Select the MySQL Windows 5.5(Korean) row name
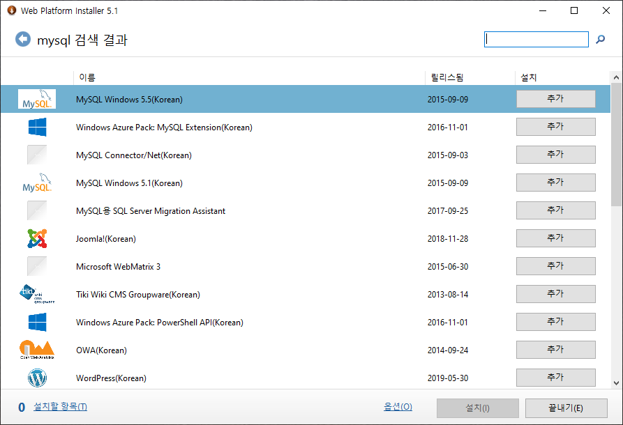The height and width of the screenshot is (425, 623). click(129, 99)
